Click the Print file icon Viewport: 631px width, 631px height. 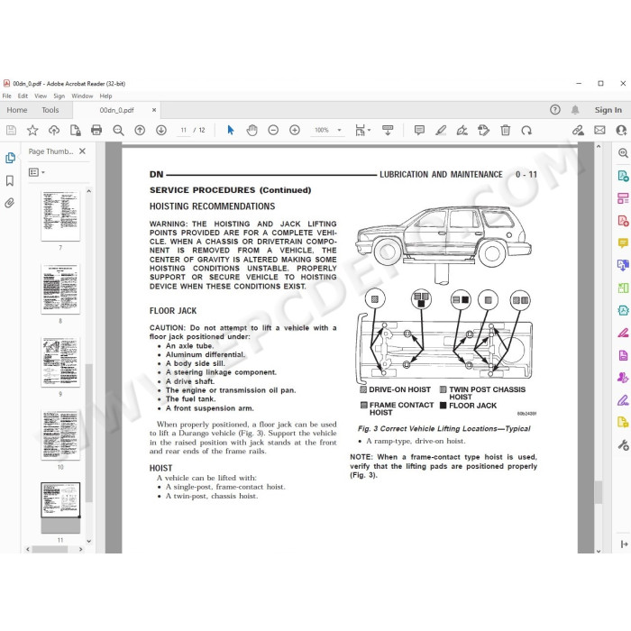click(96, 130)
